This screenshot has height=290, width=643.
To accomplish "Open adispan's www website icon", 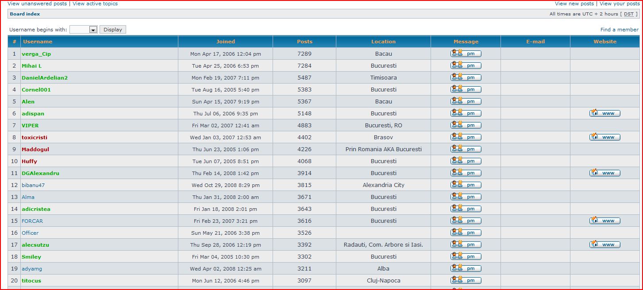I will click(604, 113).
